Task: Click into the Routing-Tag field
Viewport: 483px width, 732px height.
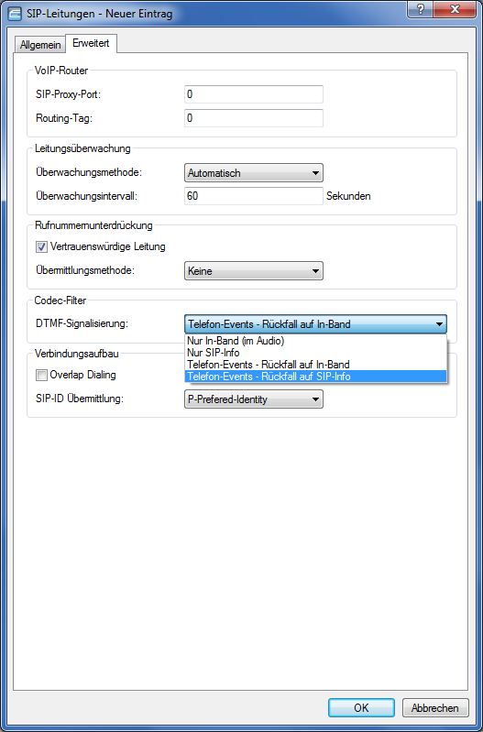Action: click(254, 118)
